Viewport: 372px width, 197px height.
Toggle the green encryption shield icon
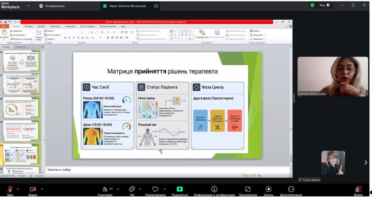coord(312,5)
